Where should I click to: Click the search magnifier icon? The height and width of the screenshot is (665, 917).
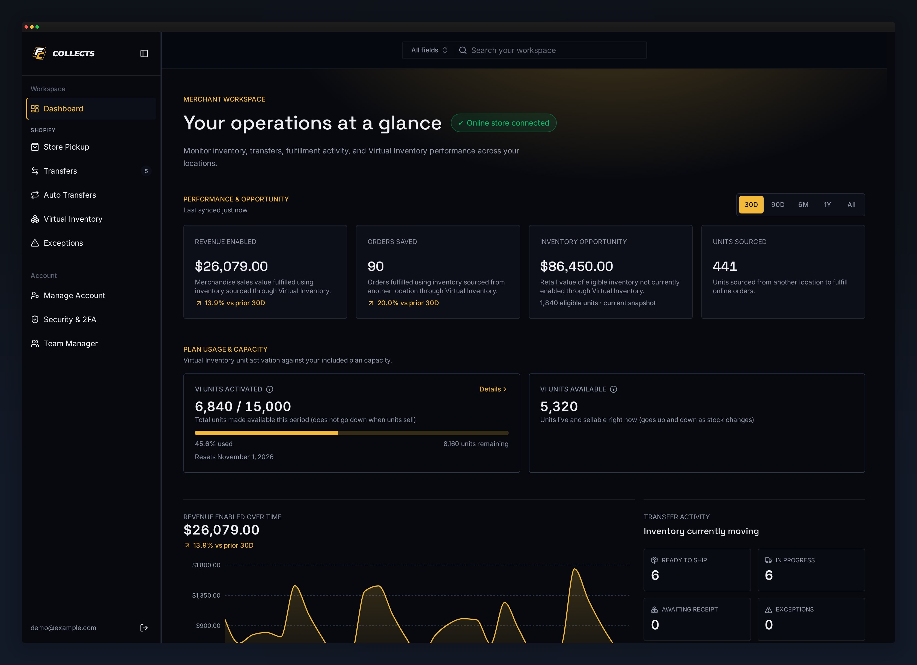pyautogui.click(x=463, y=50)
